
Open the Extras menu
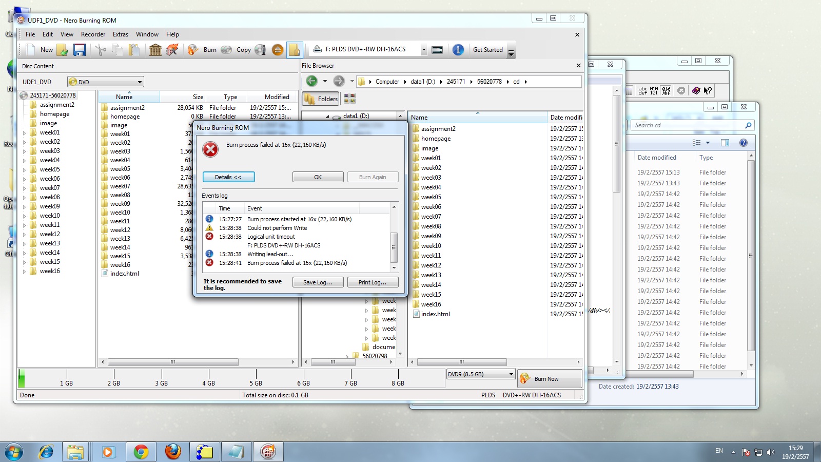click(121, 34)
